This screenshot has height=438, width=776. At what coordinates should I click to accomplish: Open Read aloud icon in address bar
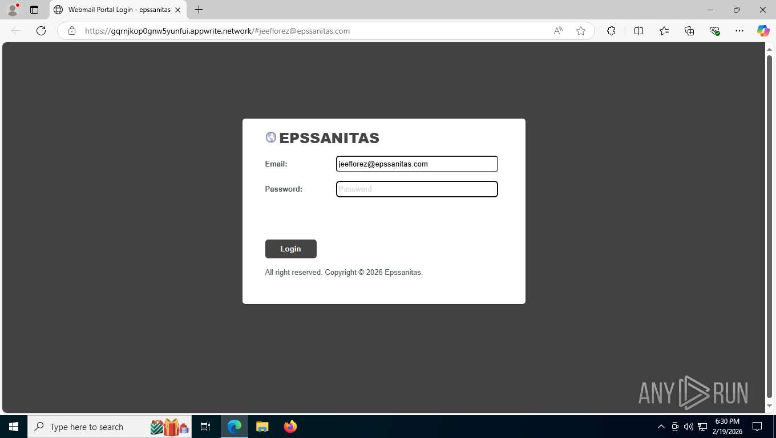click(558, 31)
